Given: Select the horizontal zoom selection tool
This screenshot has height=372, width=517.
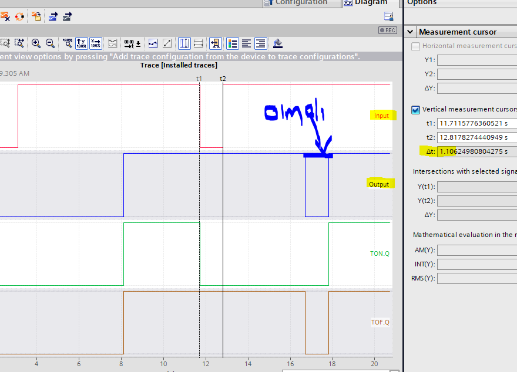Looking at the screenshot, I should (x=19, y=43).
